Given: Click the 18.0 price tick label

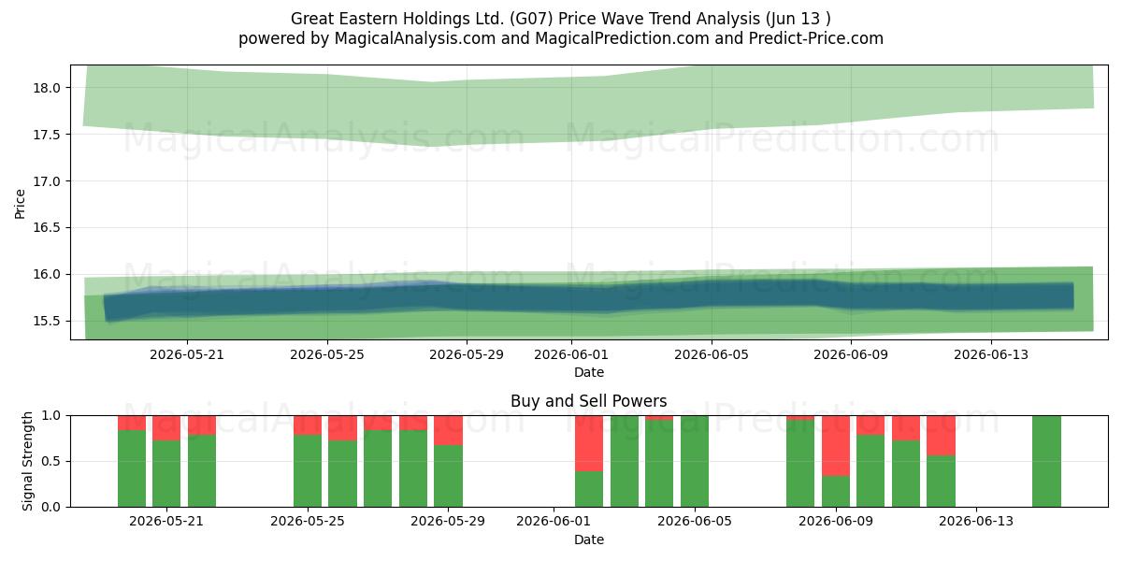Looking at the screenshot, I should 47,88.
